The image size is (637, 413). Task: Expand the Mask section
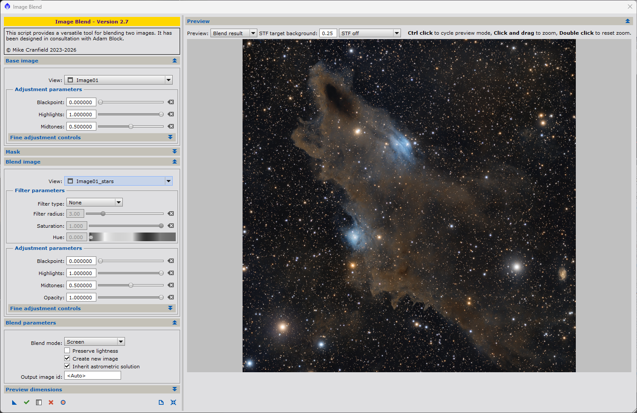(92, 152)
